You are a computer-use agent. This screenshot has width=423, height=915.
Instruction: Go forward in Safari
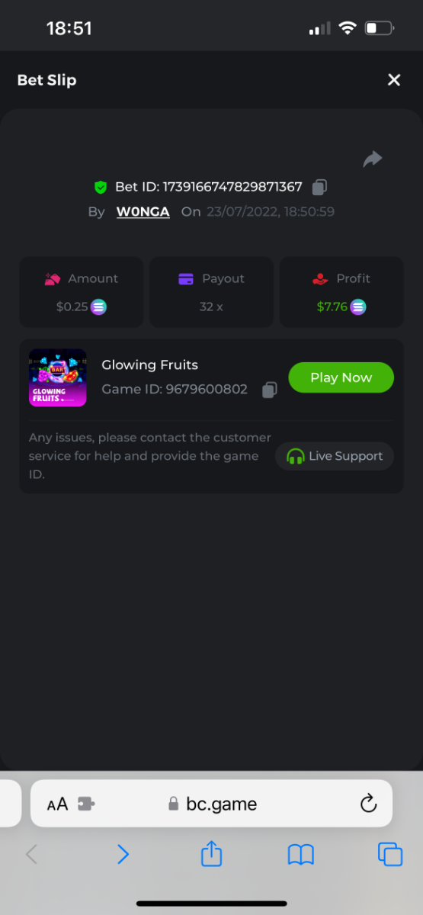point(123,854)
